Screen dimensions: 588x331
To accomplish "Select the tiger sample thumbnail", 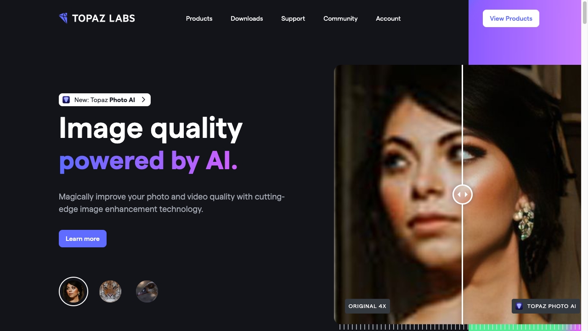I will [x=110, y=291].
